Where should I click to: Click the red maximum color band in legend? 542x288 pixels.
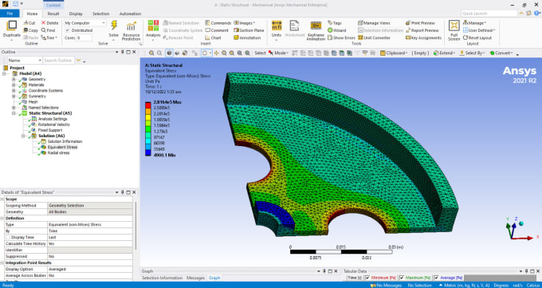pyautogui.click(x=148, y=105)
